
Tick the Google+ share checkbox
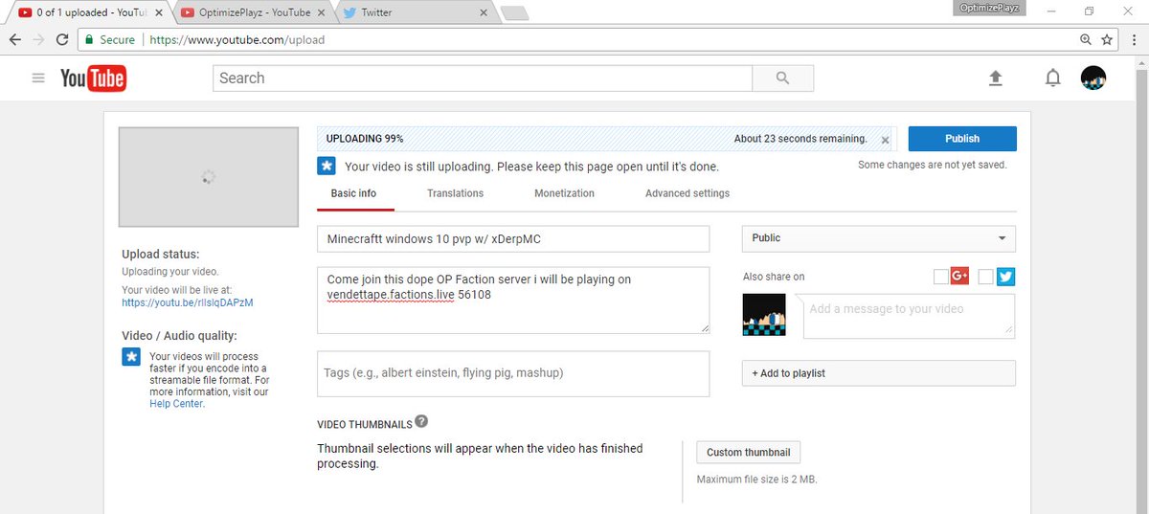pyautogui.click(x=940, y=277)
